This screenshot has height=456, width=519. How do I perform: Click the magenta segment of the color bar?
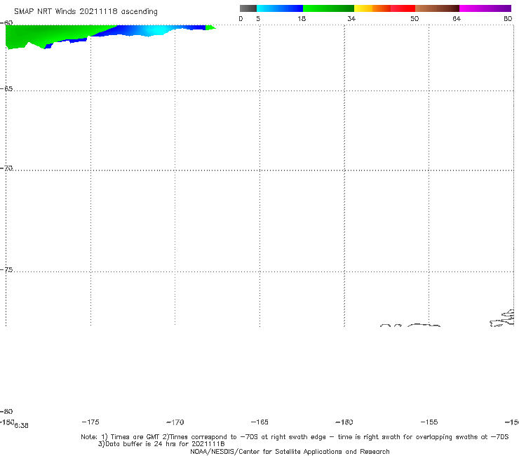[485, 8]
